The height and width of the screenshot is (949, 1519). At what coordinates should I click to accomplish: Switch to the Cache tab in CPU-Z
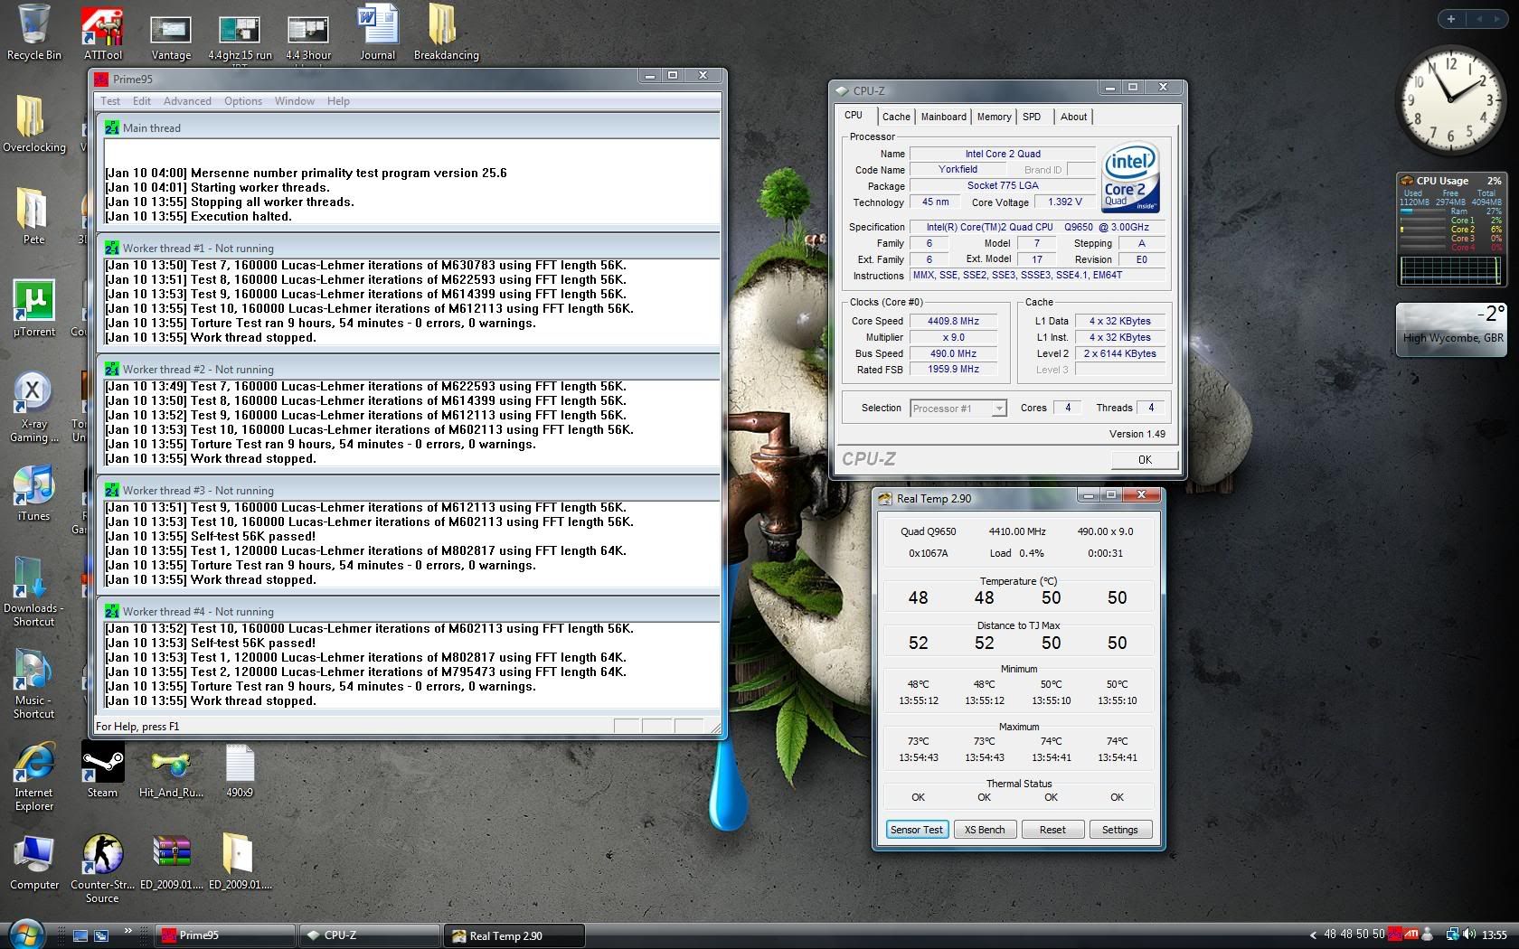(x=896, y=117)
